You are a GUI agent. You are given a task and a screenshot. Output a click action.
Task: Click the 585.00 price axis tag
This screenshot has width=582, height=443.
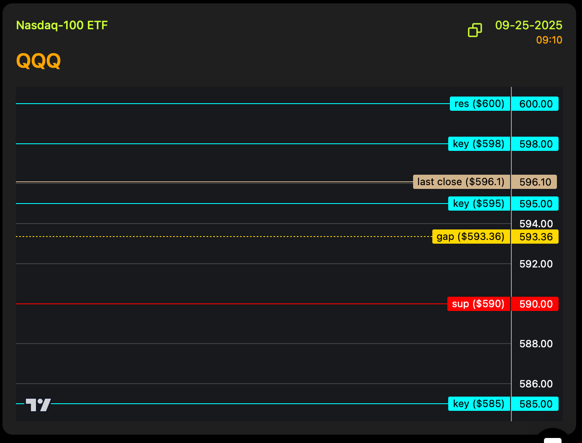(536, 404)
